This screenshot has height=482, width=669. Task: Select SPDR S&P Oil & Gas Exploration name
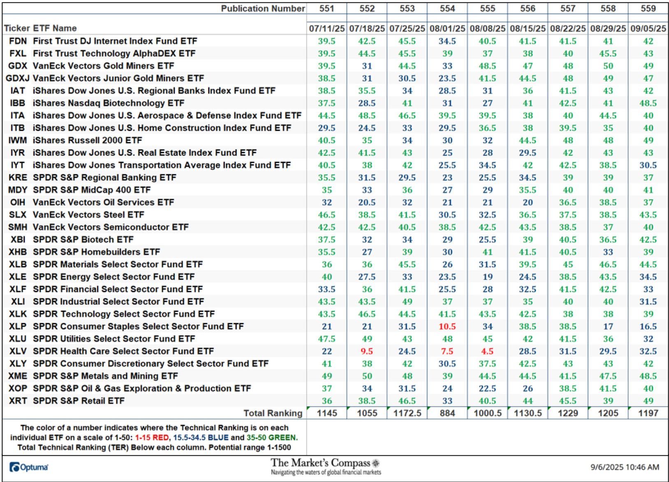[x=142, y=389]
